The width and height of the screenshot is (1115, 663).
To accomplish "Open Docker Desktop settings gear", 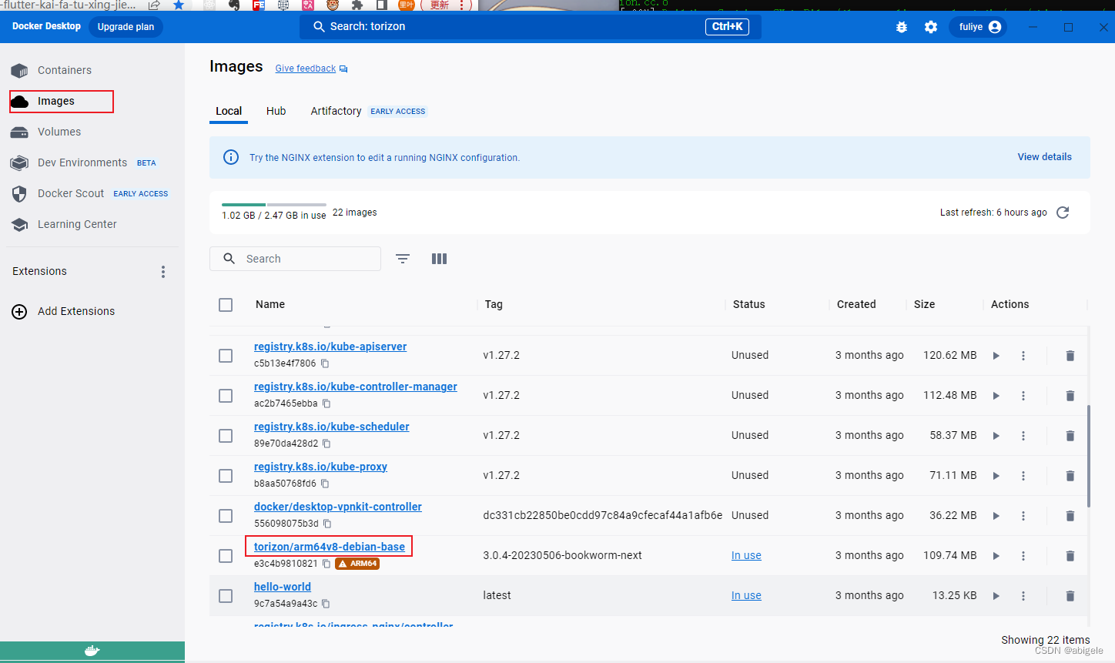I will [x=931, y=27].
